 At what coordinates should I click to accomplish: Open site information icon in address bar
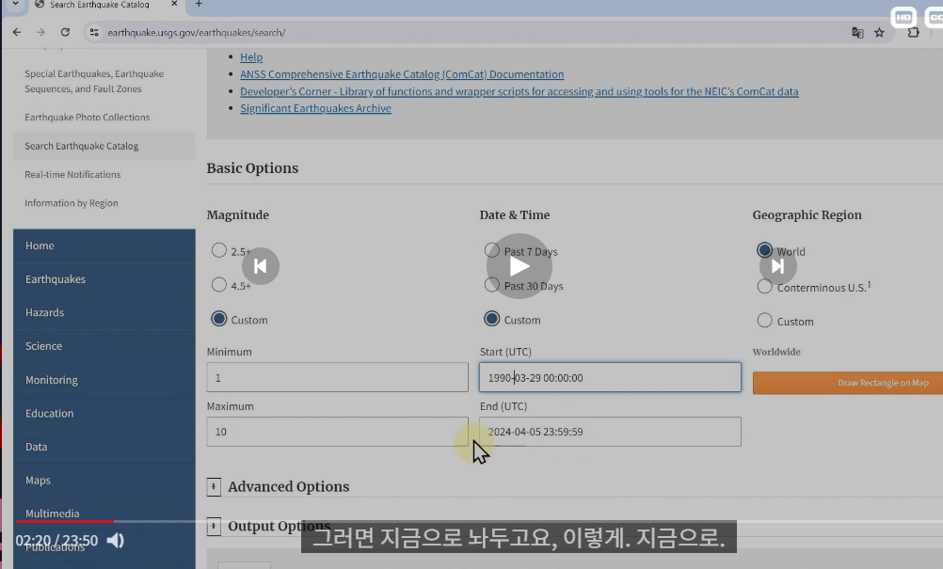pos(94,32)
